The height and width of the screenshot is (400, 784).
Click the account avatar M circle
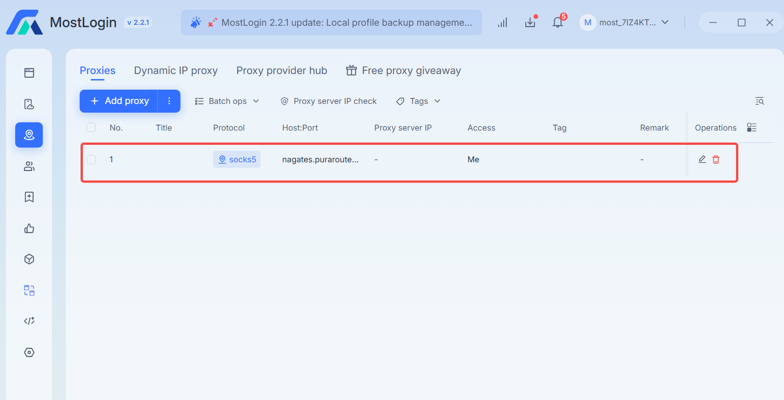(588, 23)
